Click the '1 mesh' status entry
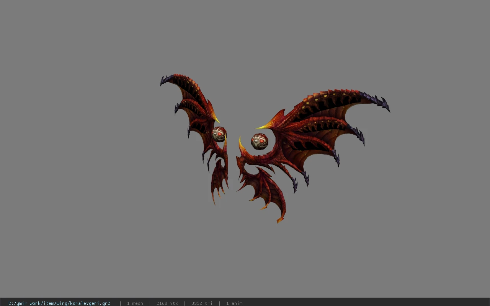 pos(135,303)
